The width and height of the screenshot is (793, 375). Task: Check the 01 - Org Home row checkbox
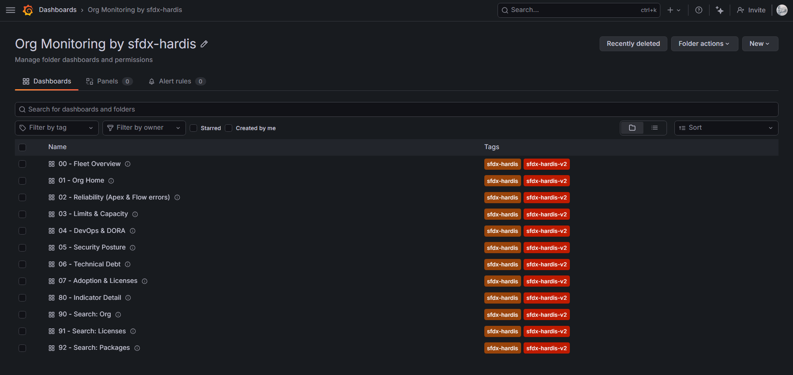click(x=22, y=181)
